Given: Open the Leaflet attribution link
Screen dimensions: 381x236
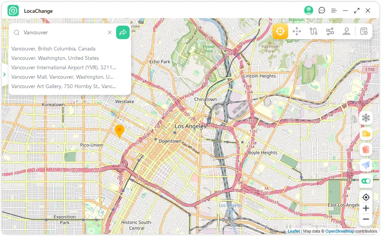Looking at the screenshot, I should 294,231.
